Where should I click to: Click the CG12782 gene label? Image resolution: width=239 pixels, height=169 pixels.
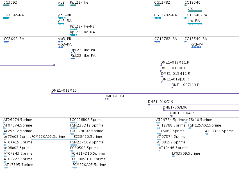pos(162,3)
